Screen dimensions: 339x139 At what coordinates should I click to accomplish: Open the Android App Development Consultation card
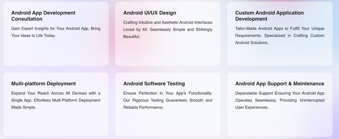pos(56,34)
